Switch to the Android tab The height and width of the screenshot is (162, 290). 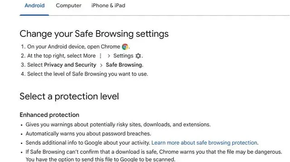[34, 6]
